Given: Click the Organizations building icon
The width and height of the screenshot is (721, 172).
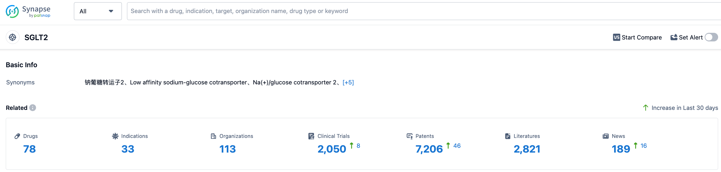Looking at the screenshot, I should [x=213, y=136].
